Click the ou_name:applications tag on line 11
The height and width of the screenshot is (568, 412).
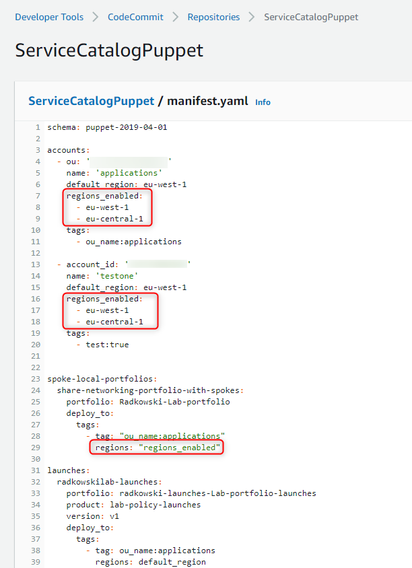pos(133,242)
